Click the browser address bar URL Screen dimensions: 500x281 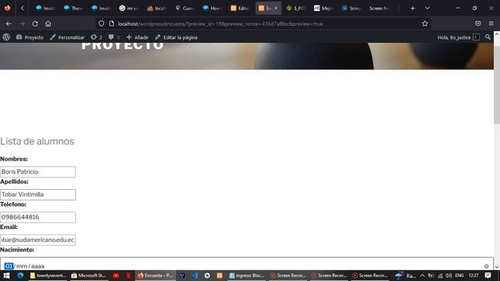coord(220,24)
